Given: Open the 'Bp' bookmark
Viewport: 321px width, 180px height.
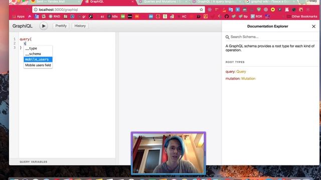Looking at the screenshot, I should pos(243,16).
